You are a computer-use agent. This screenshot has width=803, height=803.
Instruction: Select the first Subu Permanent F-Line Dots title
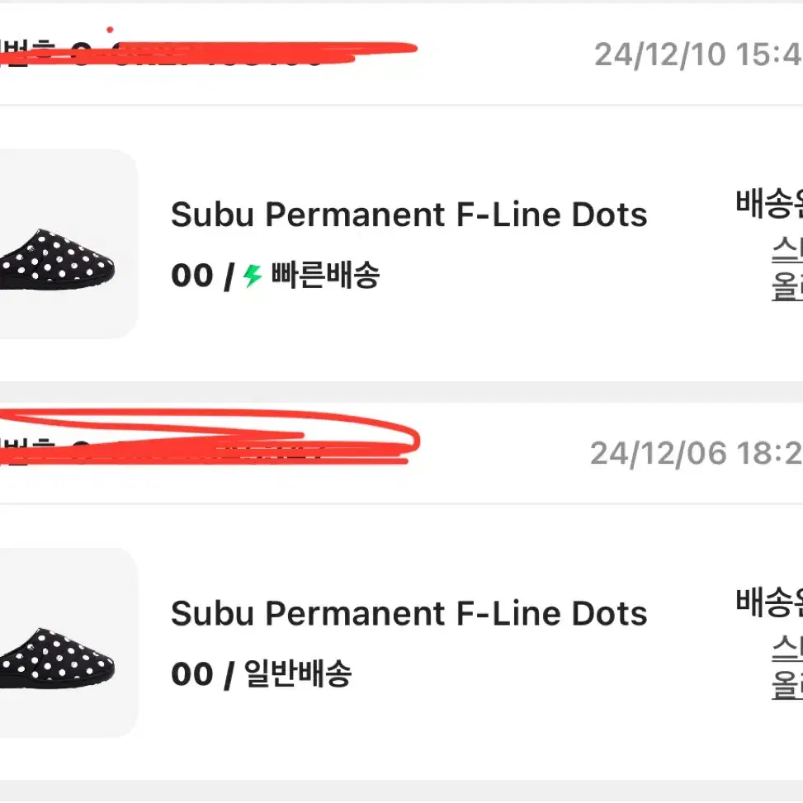point(409,215)
